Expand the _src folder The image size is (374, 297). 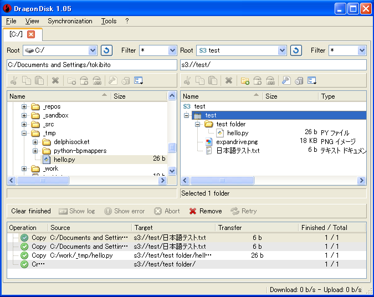click(x=24, y=124)
